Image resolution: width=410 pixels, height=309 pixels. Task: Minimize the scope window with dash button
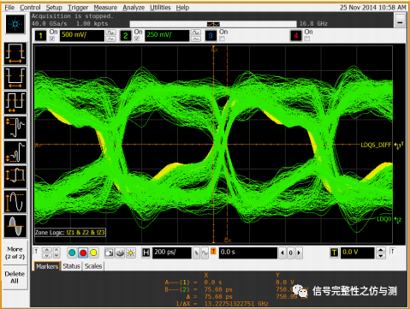(x=400, y=21)
